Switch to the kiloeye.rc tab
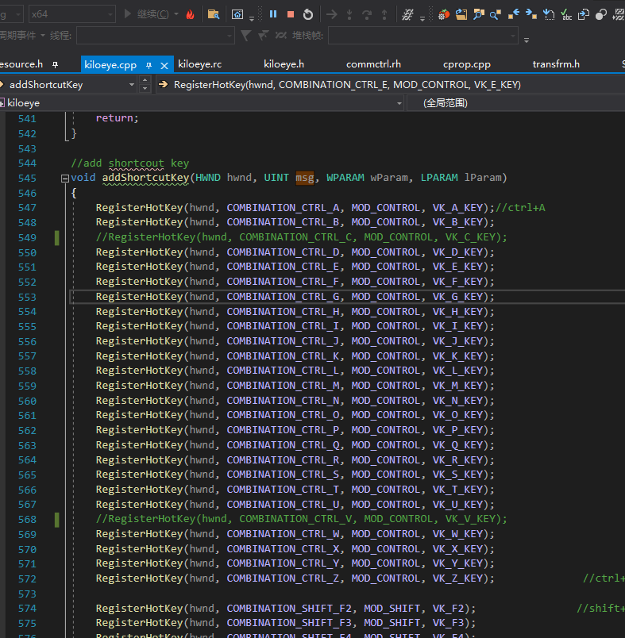Viewport: 625px width, 638px height. pos(200,64)
